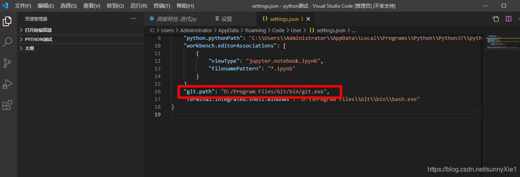
Task: Click the closing brace on line 18
Action: tap(173, 107)
